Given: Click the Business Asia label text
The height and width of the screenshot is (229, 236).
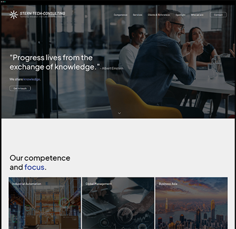Looking at the screenshot, I should 168,184.
